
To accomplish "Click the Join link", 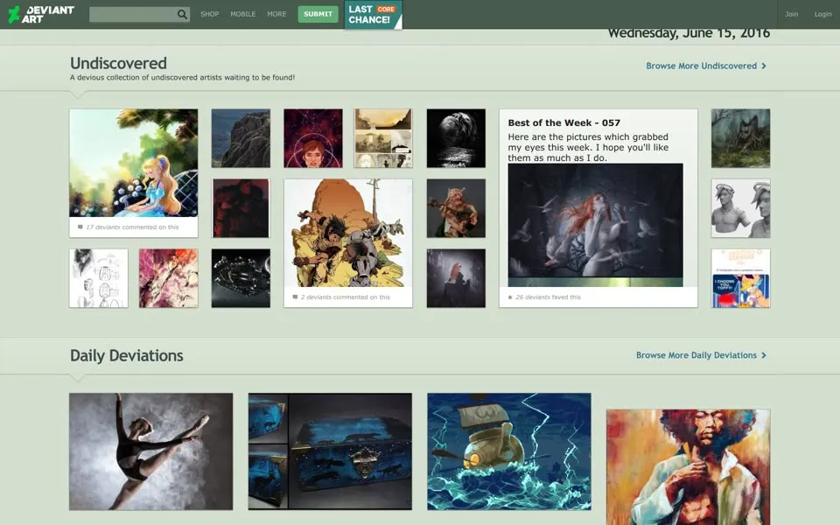I will point(791,14).
